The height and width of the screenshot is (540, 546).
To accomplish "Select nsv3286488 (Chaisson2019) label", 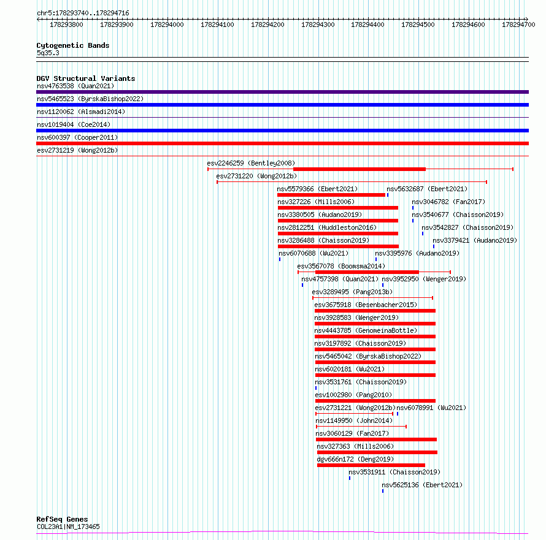I will tap(323, 240).
